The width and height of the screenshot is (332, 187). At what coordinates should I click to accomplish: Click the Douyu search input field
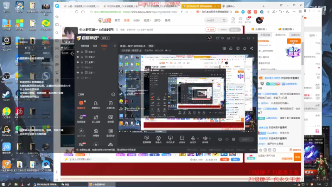(213, 20)
